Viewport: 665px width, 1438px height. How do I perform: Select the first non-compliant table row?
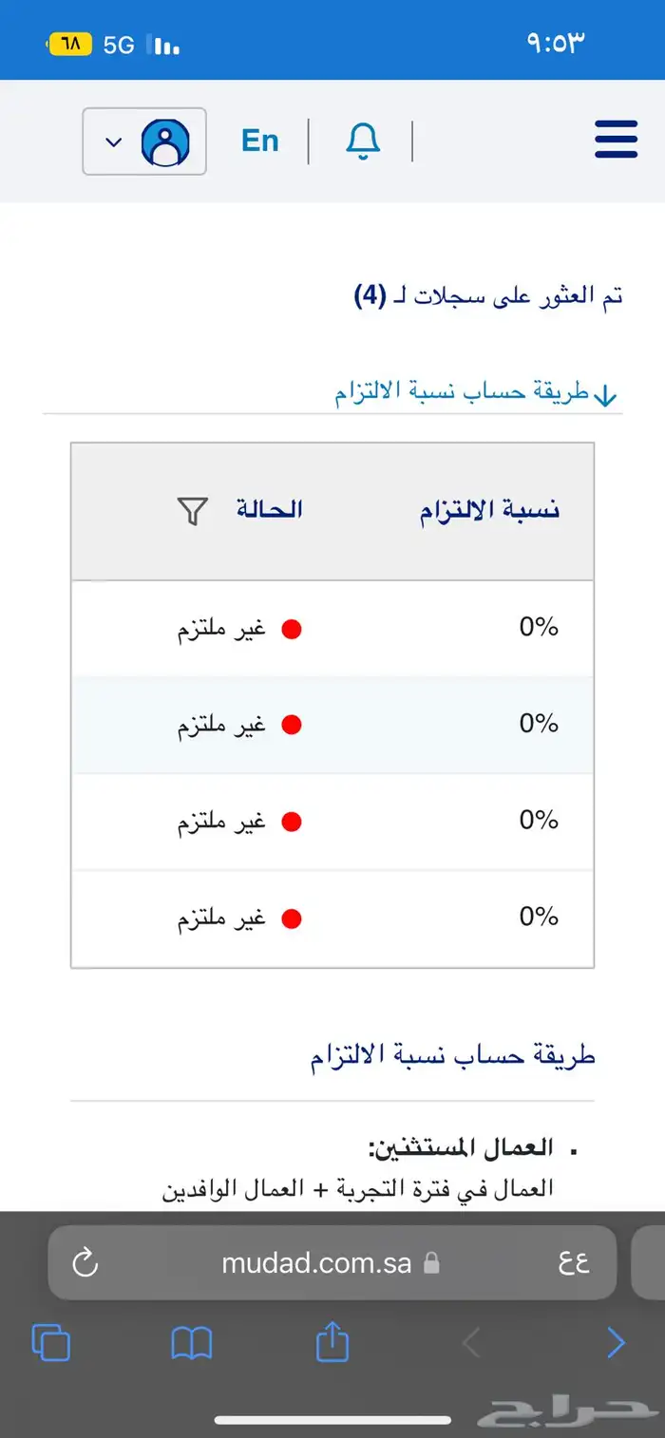[x=332, y=629]
